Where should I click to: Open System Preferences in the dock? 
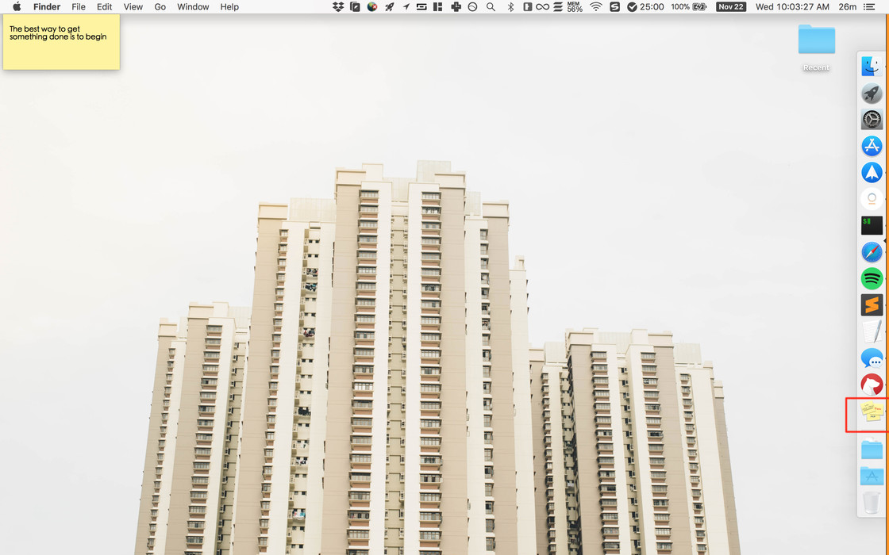pos(872,120)
